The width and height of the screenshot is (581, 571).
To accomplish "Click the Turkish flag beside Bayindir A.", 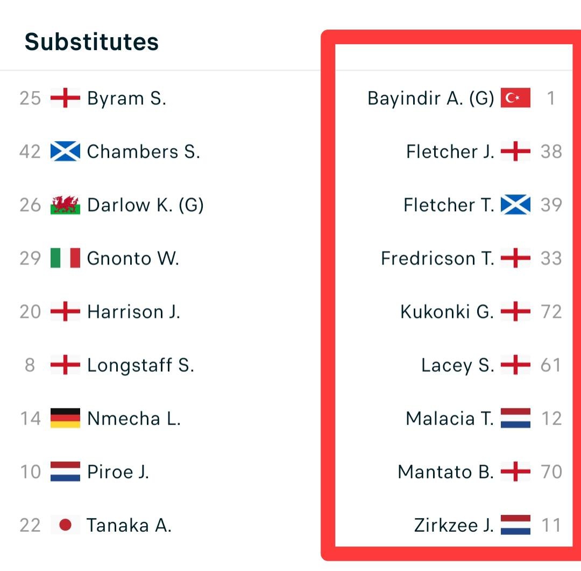I will tap(515, 98).
